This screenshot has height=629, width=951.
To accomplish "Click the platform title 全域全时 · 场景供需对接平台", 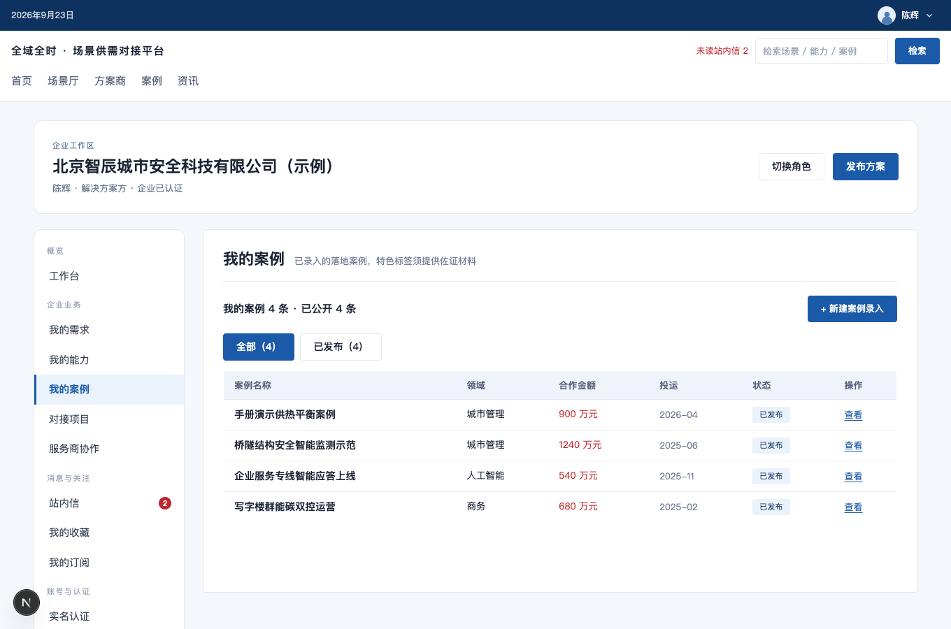I will pos(87,51).
